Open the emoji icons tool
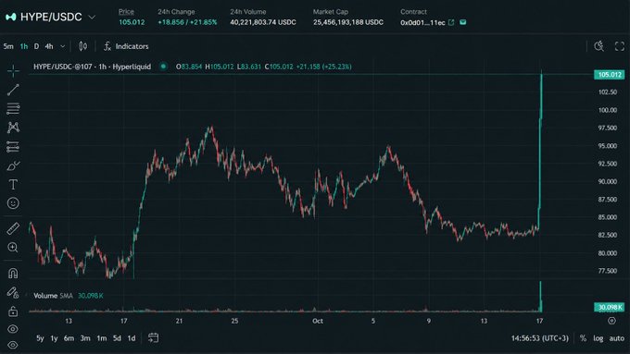Viewport: 630px width, 354px height. coord(13,203)
